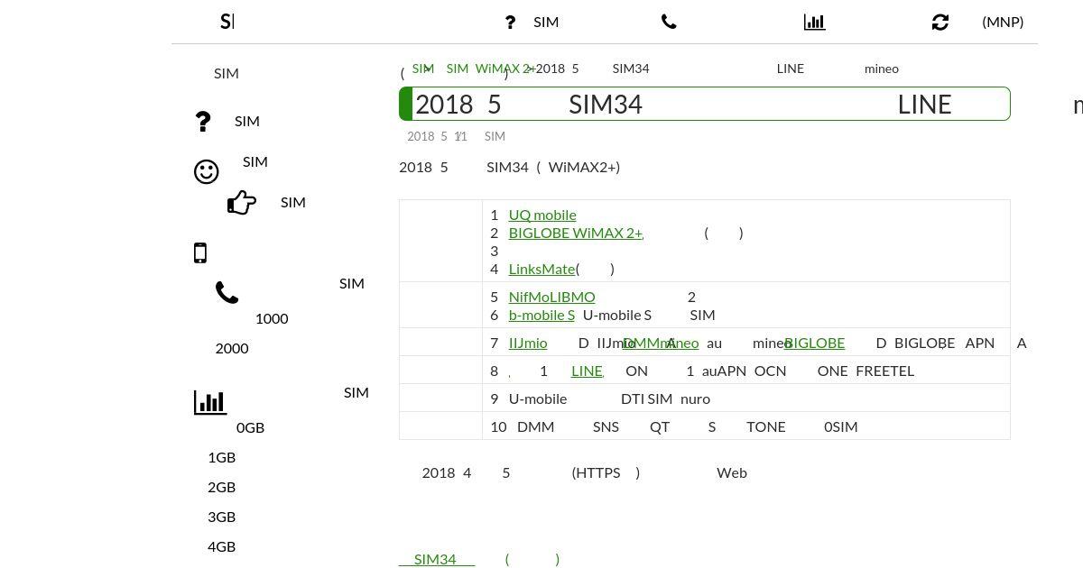Open the LinksMate link in rank 4

[541, 269]
